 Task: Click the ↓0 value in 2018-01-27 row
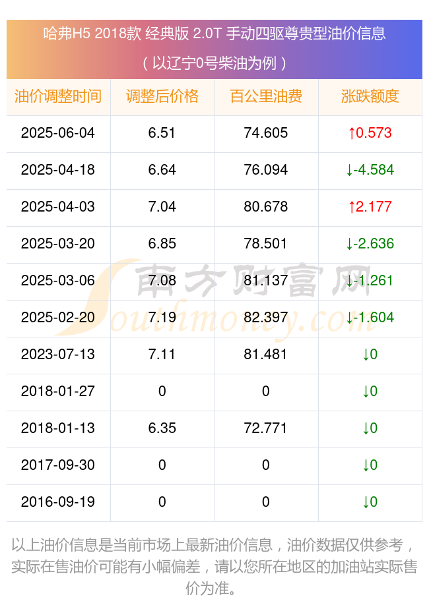tap(370, 391)
